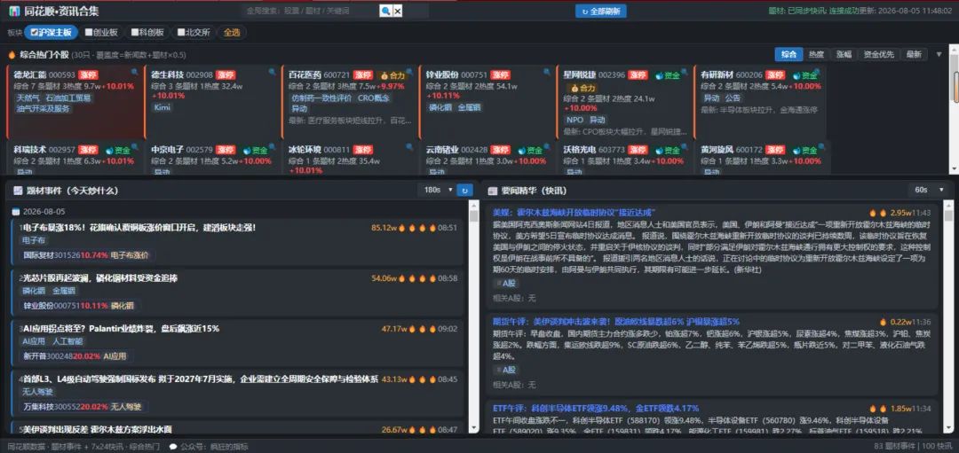Screen dimensions: 959x453
Task: Click the down arrow of hot stocks scrollbar
Action: click(954, 169)
